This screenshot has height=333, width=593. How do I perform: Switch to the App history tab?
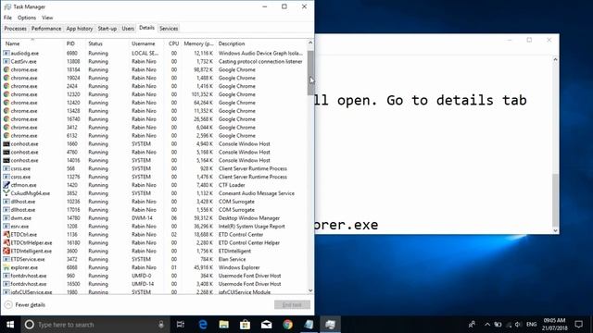(x=80, y=29)
